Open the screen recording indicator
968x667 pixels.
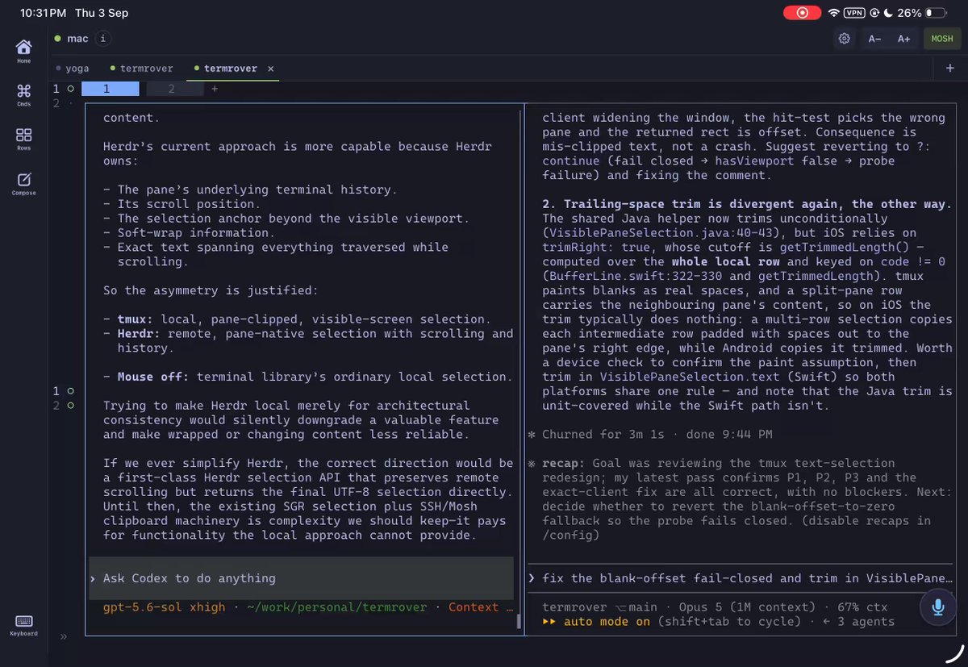[802, 13]
